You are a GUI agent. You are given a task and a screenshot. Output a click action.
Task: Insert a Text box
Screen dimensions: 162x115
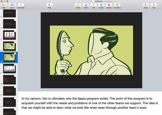[93, 5]
